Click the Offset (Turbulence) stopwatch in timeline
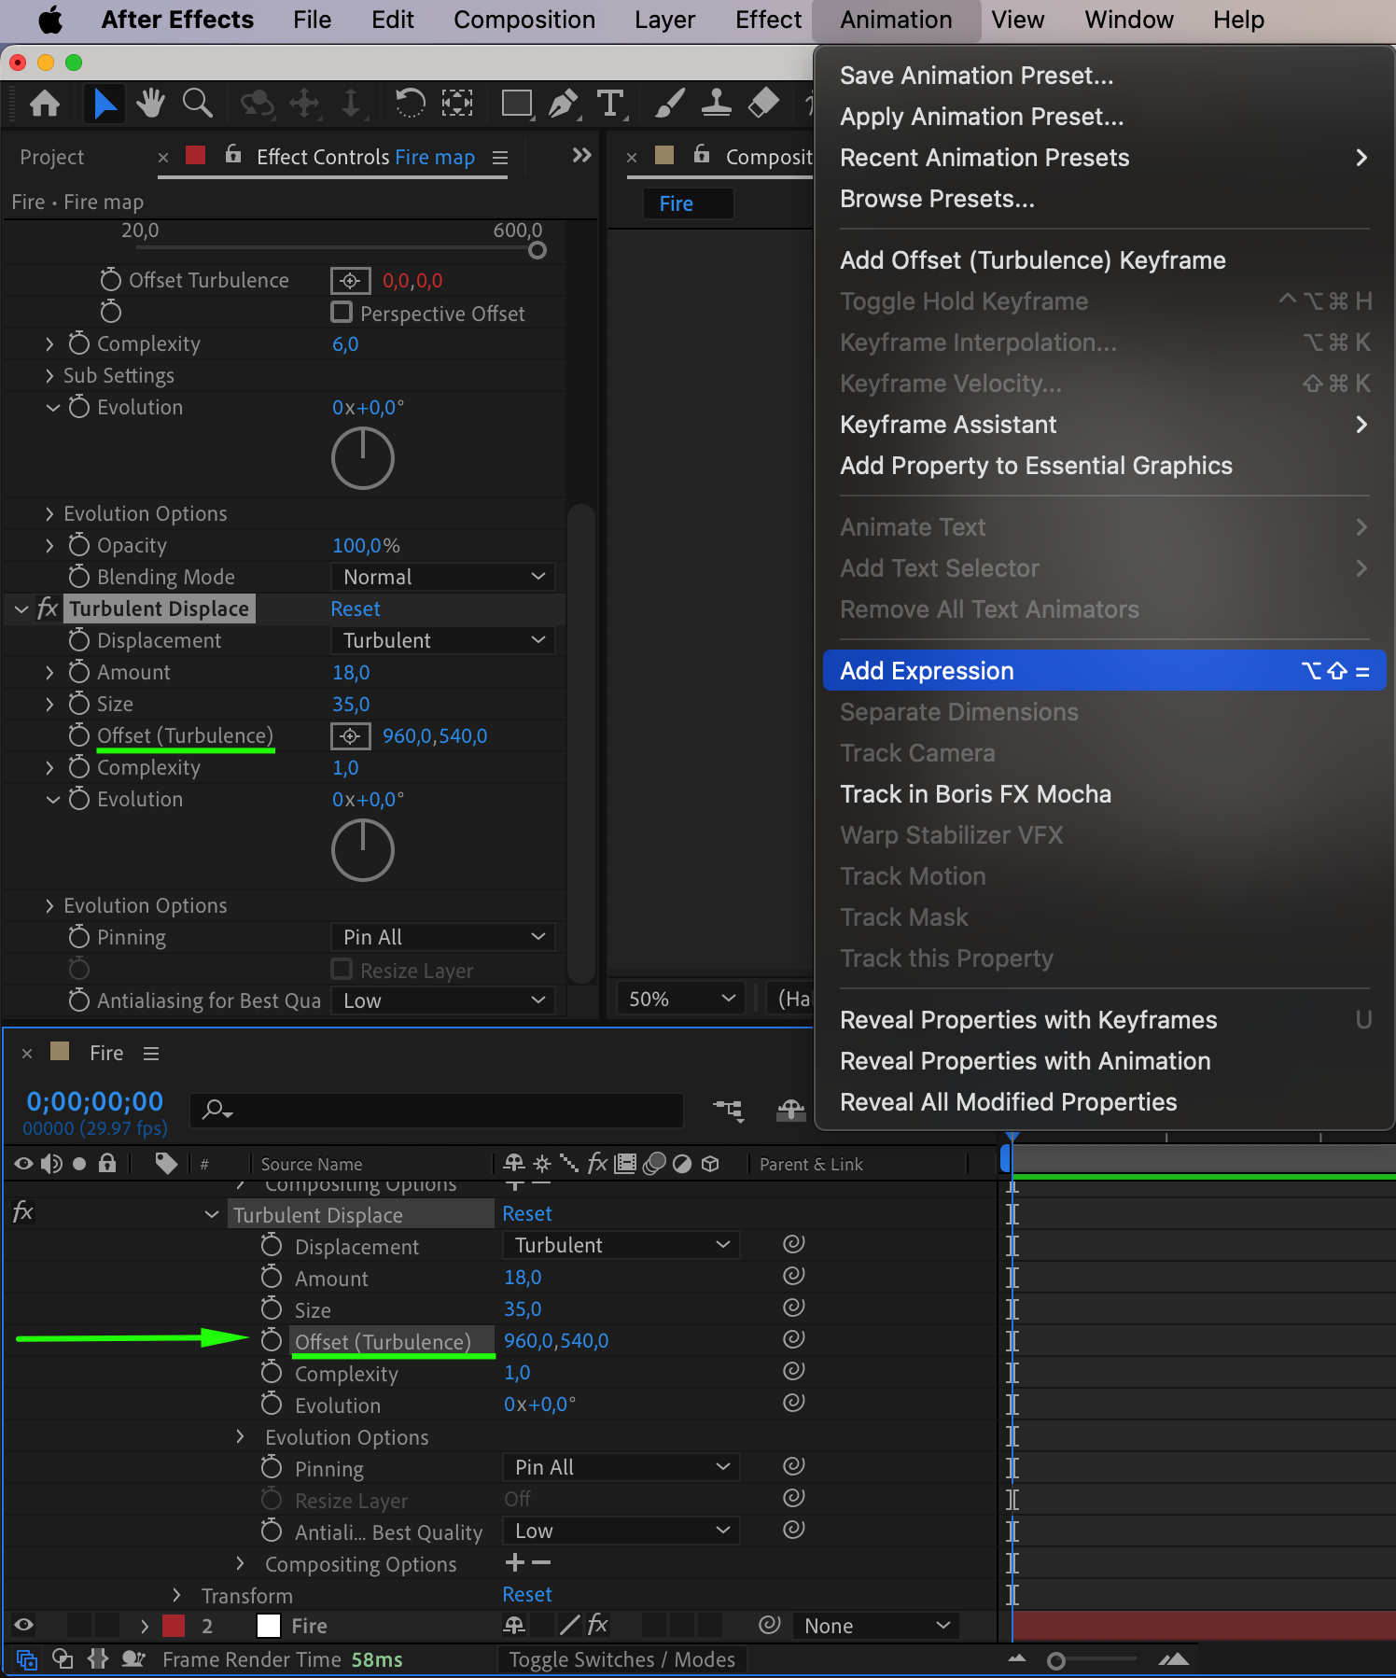The width and height of the screenshot is (1396, 1678). 271,1341
